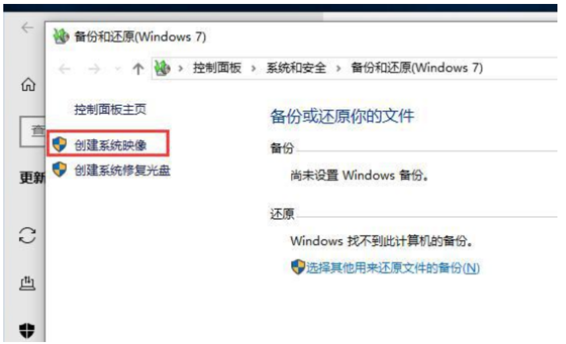
Task: Click shield icon beside 创建系统映像
Action: 59,144
